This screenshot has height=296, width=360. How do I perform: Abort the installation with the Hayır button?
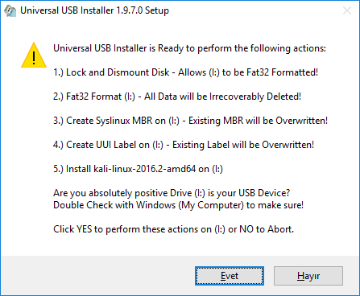point(308,276)
